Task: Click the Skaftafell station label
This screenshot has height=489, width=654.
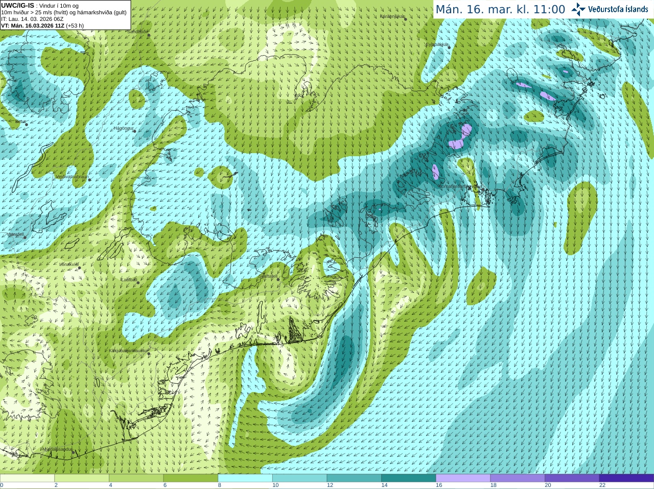Action: [x=268, y=276]
